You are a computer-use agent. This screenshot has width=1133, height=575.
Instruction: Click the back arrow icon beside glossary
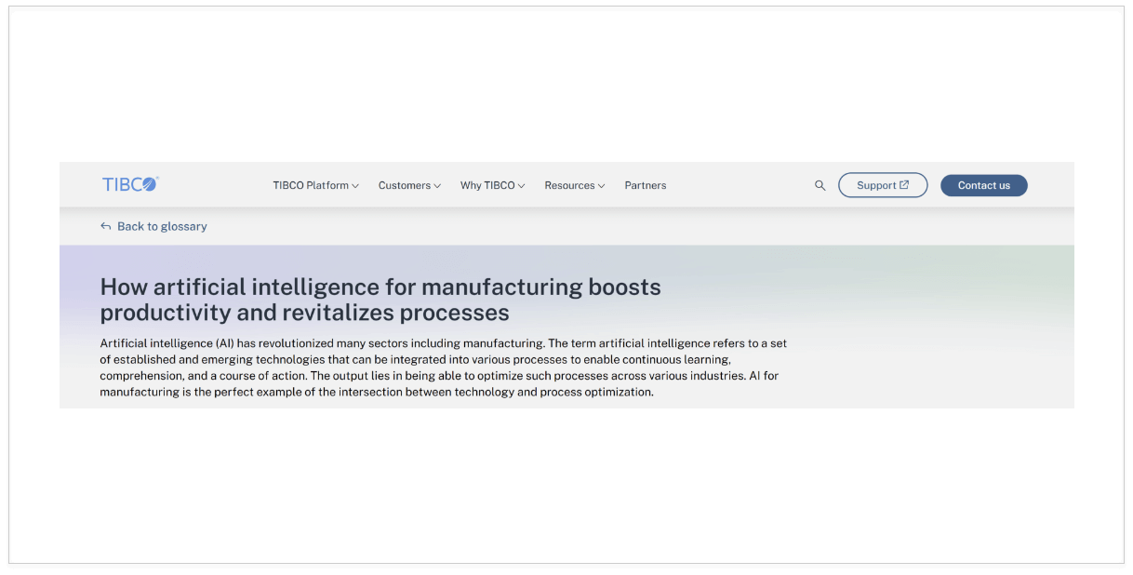[106, 226]
